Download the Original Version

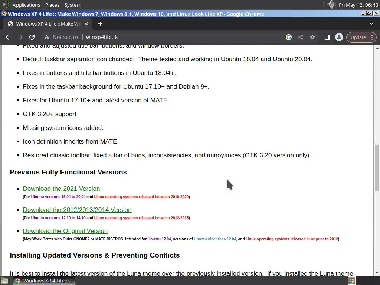(65, 231)
